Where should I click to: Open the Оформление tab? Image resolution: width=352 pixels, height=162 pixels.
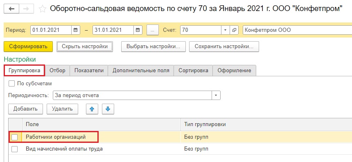coord(234,71)
